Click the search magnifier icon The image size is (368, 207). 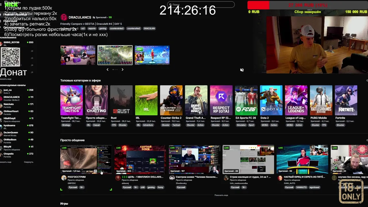[x=170, y=5]
